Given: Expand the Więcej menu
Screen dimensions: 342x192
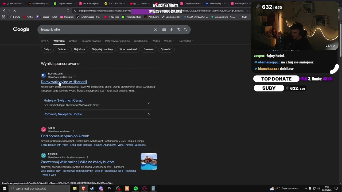Looking at the screenshot, I should (169, 41).
